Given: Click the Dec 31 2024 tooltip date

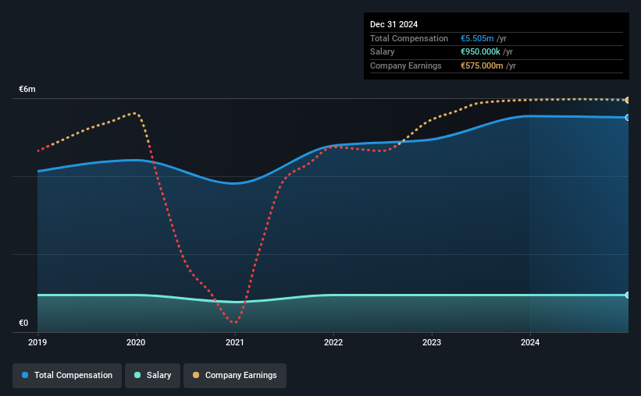Looking at the screenshot, I should click(x=394, y=24).
